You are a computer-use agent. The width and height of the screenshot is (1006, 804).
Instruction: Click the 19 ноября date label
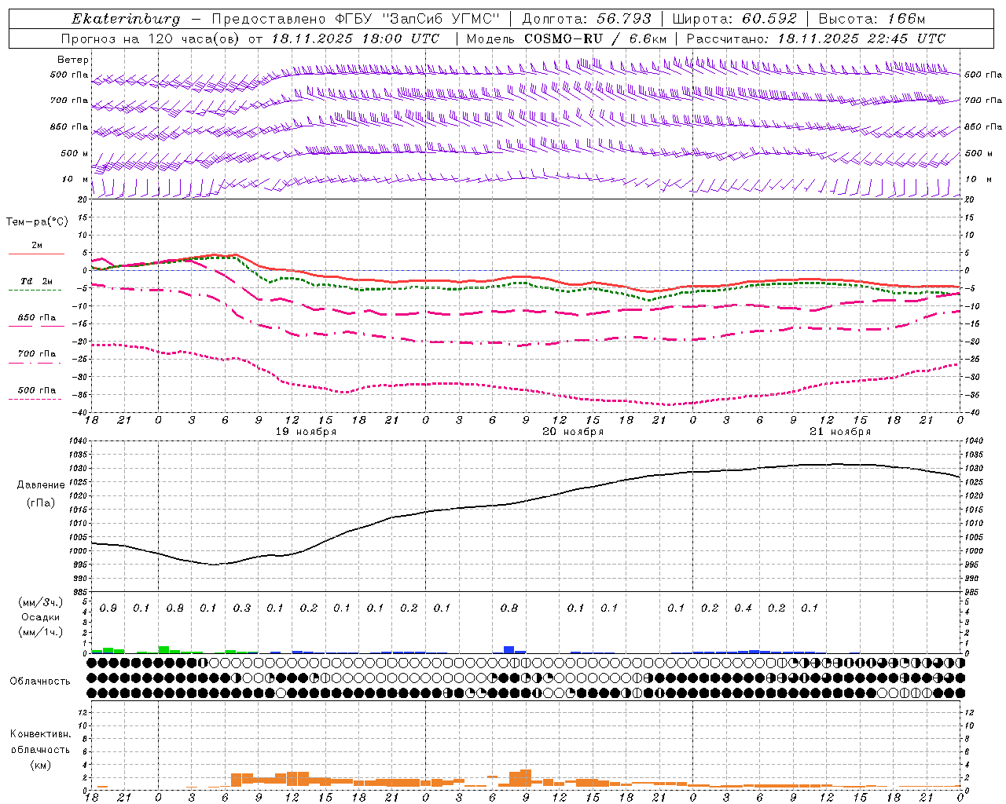point(306,432)
